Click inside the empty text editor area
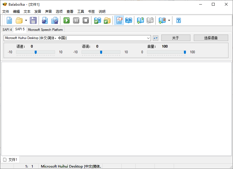Screen dimensions: 233x169 tap(116, 109)
